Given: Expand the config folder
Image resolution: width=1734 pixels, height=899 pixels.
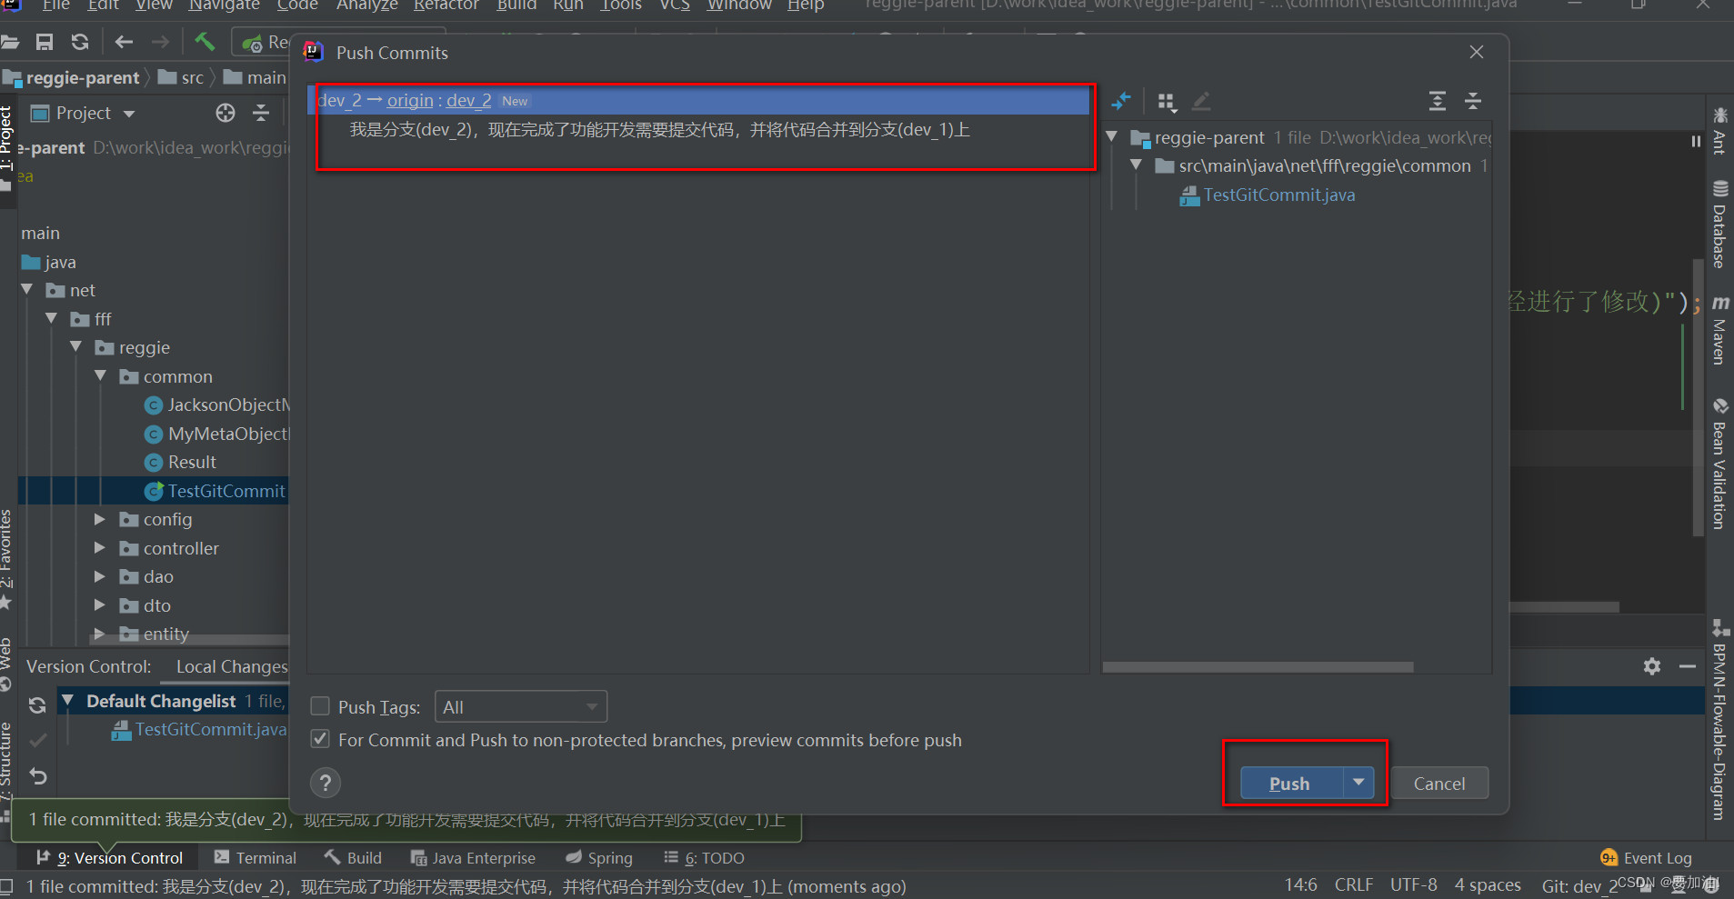Looking at the screenshot, I should [100, 519].
